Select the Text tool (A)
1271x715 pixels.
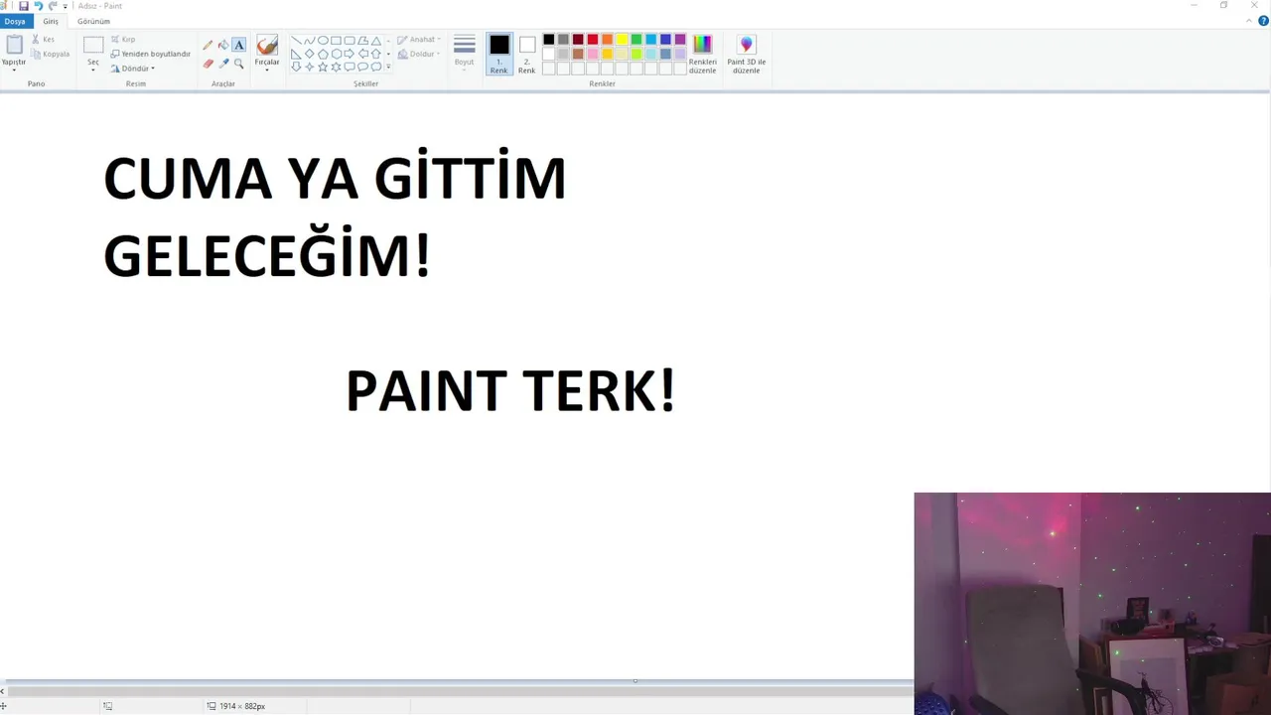[x=238, y=45]
